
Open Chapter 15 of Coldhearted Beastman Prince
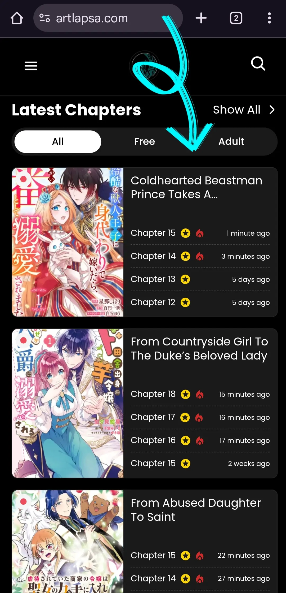153,233
